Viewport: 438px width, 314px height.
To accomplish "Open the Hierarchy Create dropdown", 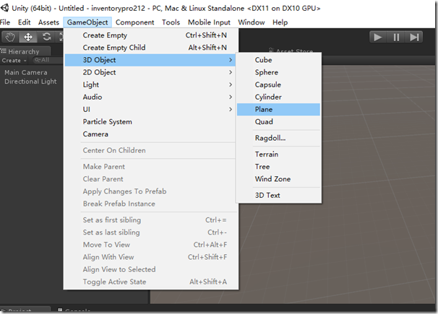I will pos(14,61).
